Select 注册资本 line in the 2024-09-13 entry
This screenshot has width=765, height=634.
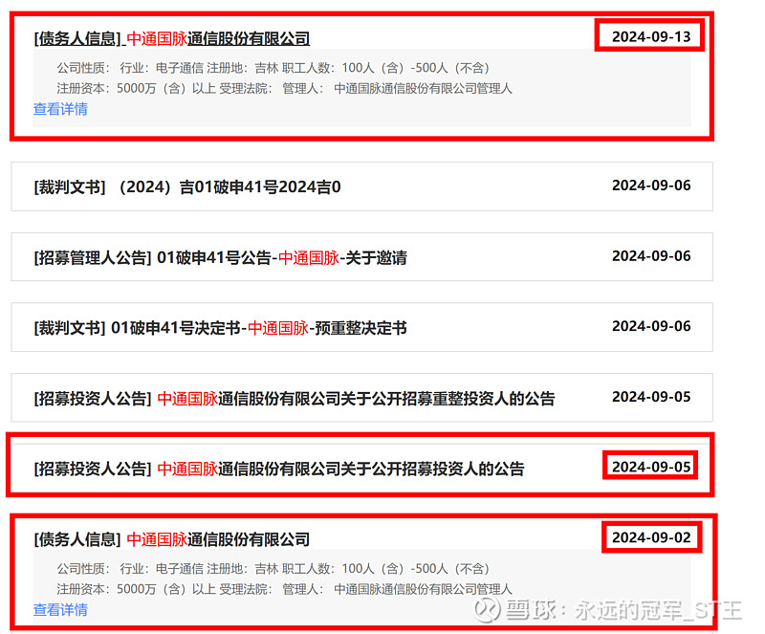pos(284,88)
